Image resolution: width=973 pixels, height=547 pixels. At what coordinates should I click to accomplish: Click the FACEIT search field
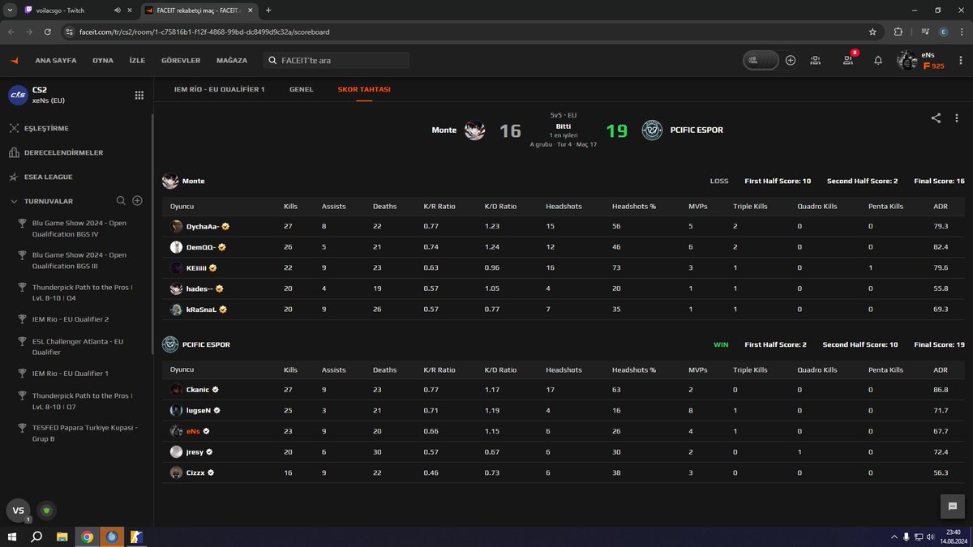pos(336,60)
